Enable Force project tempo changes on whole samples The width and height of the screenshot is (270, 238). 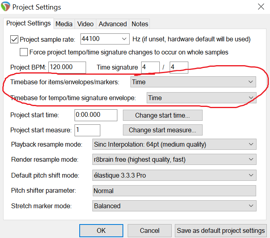24,52
